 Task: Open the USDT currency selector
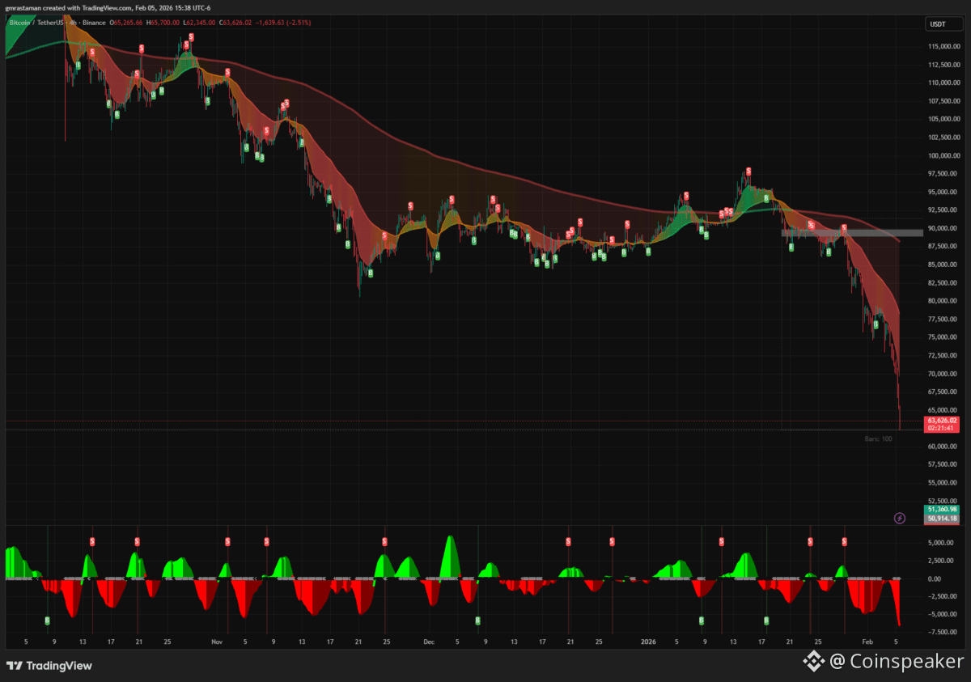tap(938, 24)
